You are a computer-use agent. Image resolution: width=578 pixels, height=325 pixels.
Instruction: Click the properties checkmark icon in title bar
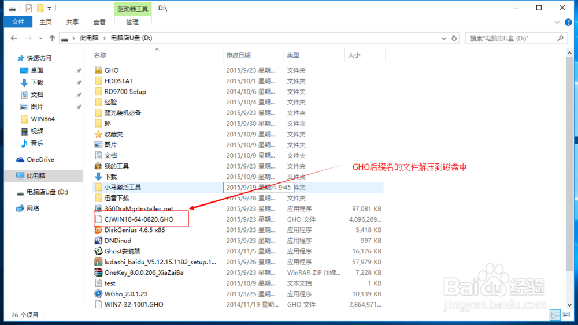pyautogui.click(x=29, y=8)
